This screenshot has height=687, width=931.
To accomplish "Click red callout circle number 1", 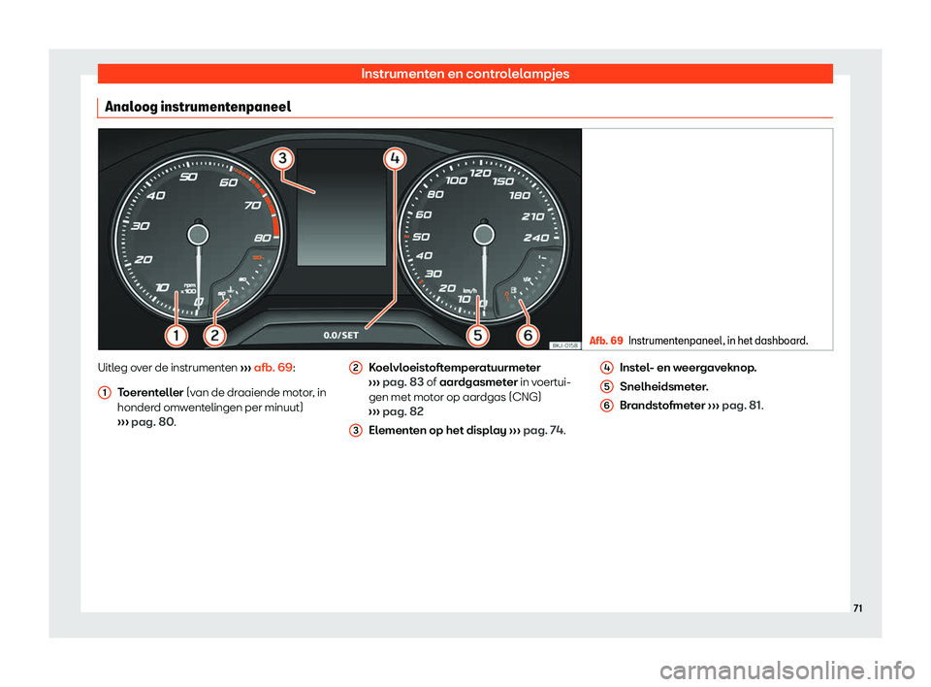I will (x=176, y=336).
